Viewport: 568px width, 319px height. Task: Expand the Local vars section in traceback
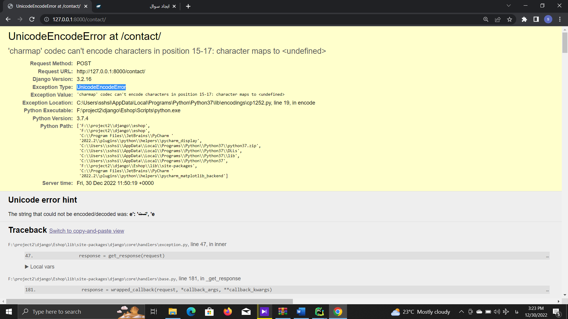tap(40, 266)
